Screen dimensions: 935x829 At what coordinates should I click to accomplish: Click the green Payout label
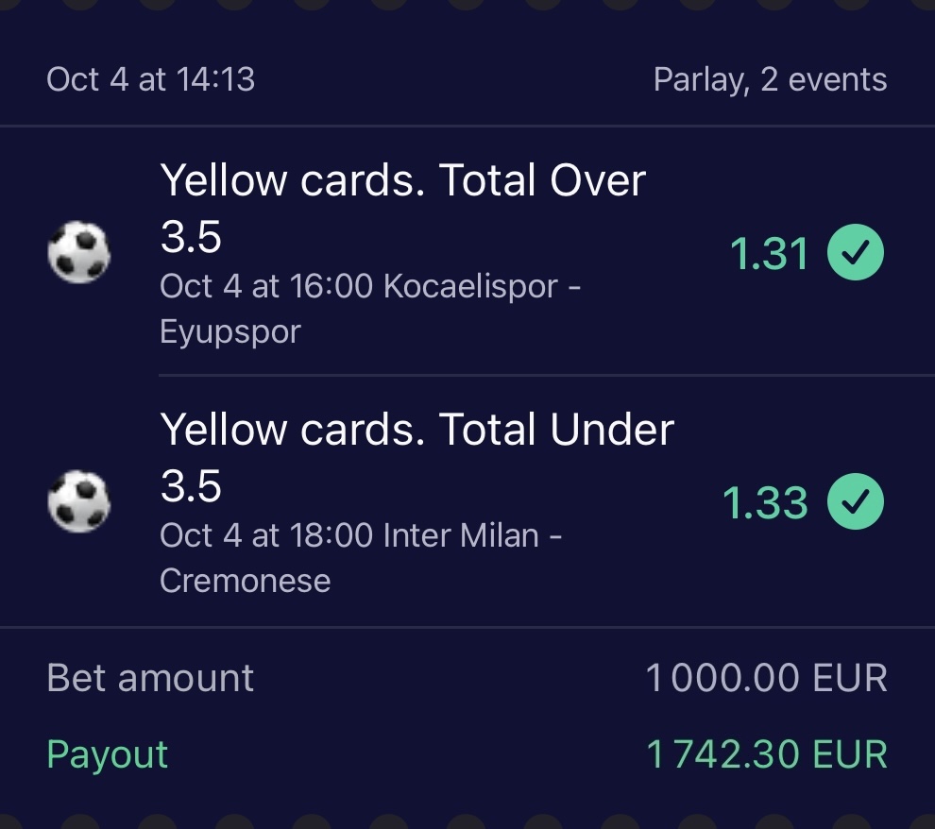[x=108, y=754]
